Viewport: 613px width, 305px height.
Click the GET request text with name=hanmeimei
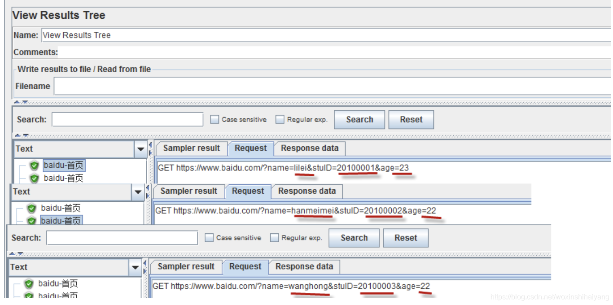[x=296, y=211]
